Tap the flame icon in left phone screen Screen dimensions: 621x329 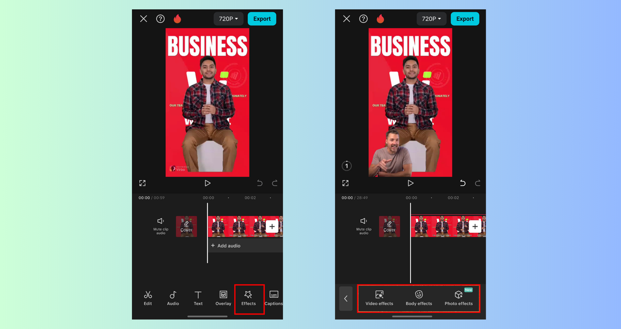click(x=178, y=19)
